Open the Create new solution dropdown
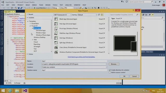Image resolution: width=166 pixels, height=93 pixels. pyautogui.click(x=106, y=67)
